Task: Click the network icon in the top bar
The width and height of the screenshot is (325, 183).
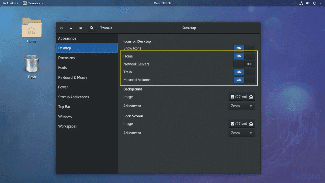Action: point(301,3)
